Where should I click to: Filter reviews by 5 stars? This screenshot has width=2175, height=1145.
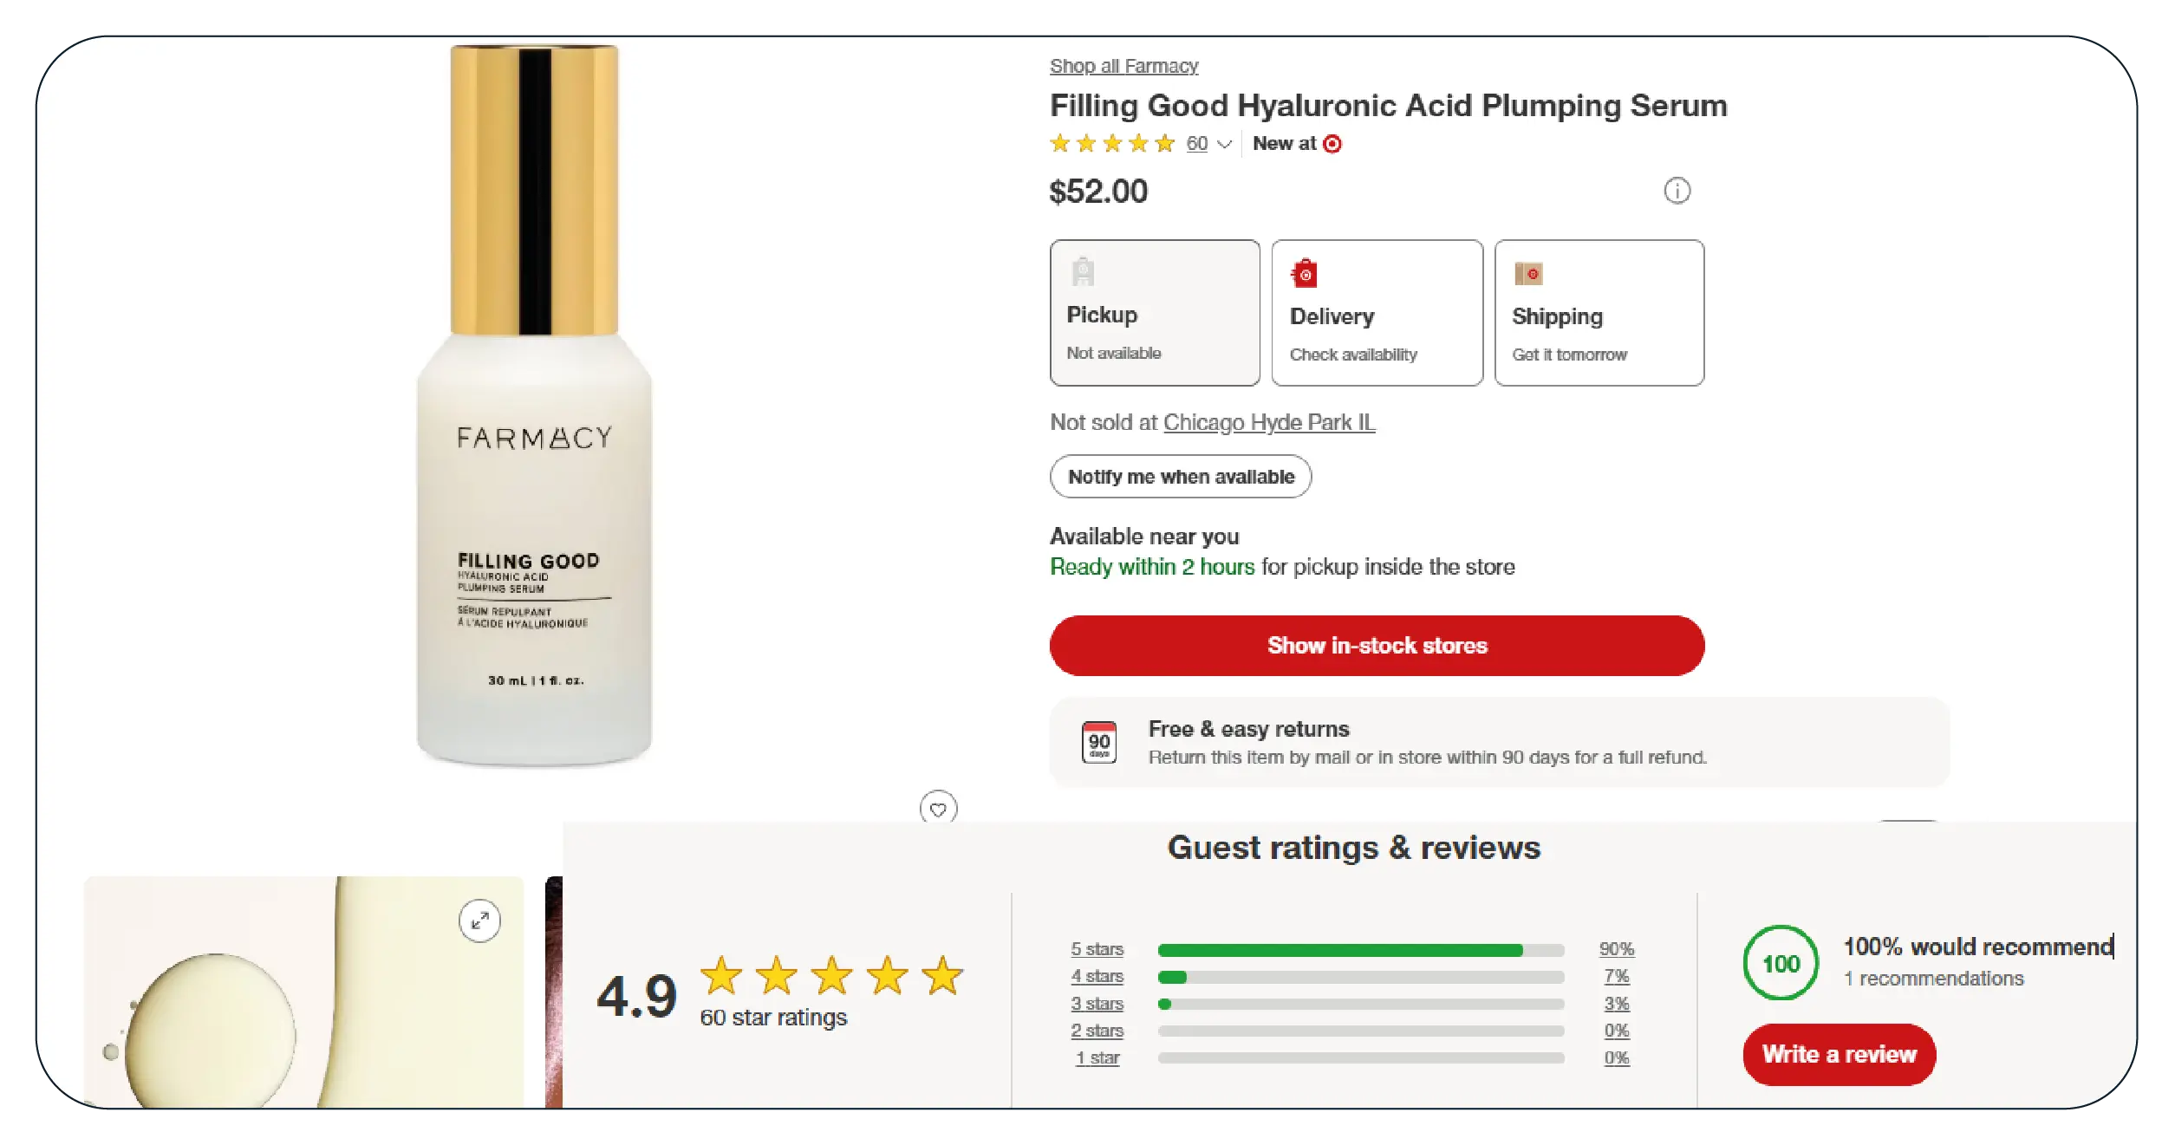pyautogui.click(x=1097, y=949)
